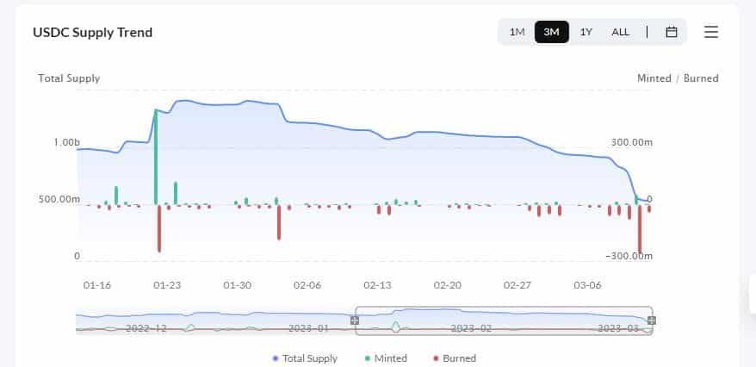Click the 01-23 axis label
The width and height of the screenshot is (756, 367).
tap(167, 285)
